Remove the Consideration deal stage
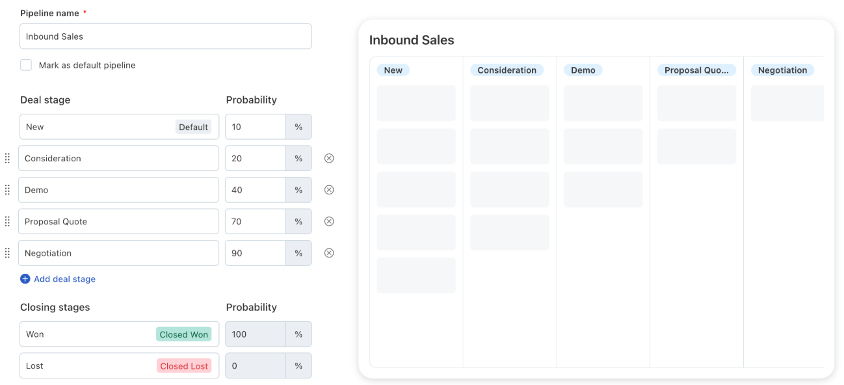The width and height of the screenshot is (844, 385). pos(329,158)
